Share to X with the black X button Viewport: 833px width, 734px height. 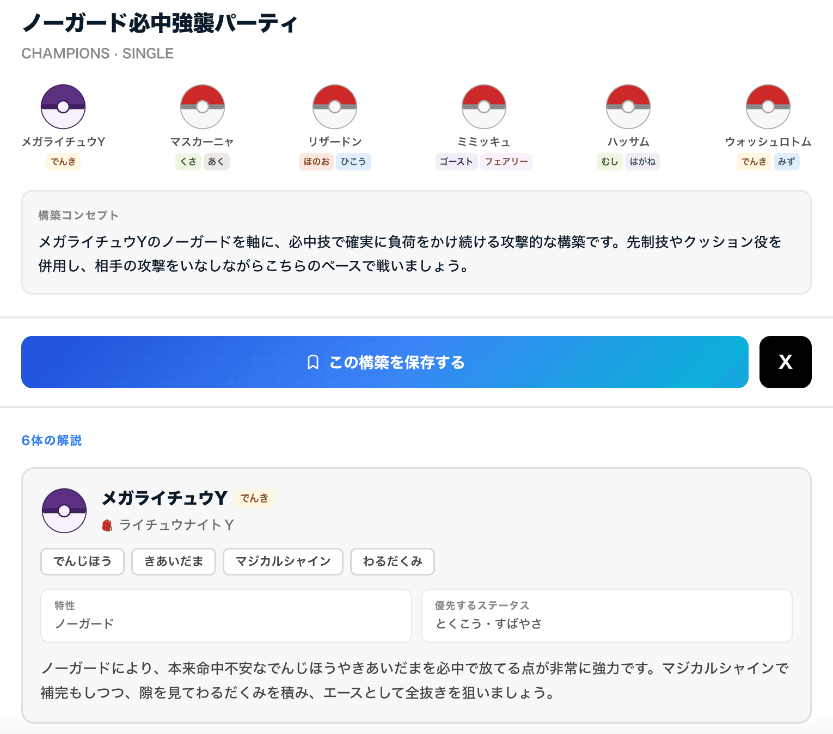786,362
